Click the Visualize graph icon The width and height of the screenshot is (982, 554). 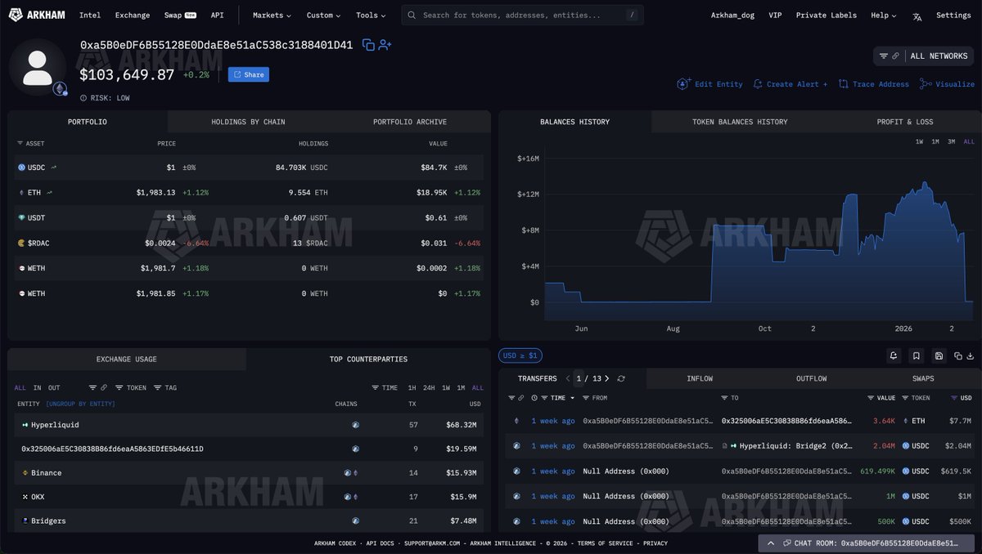(x=926, y=84)
